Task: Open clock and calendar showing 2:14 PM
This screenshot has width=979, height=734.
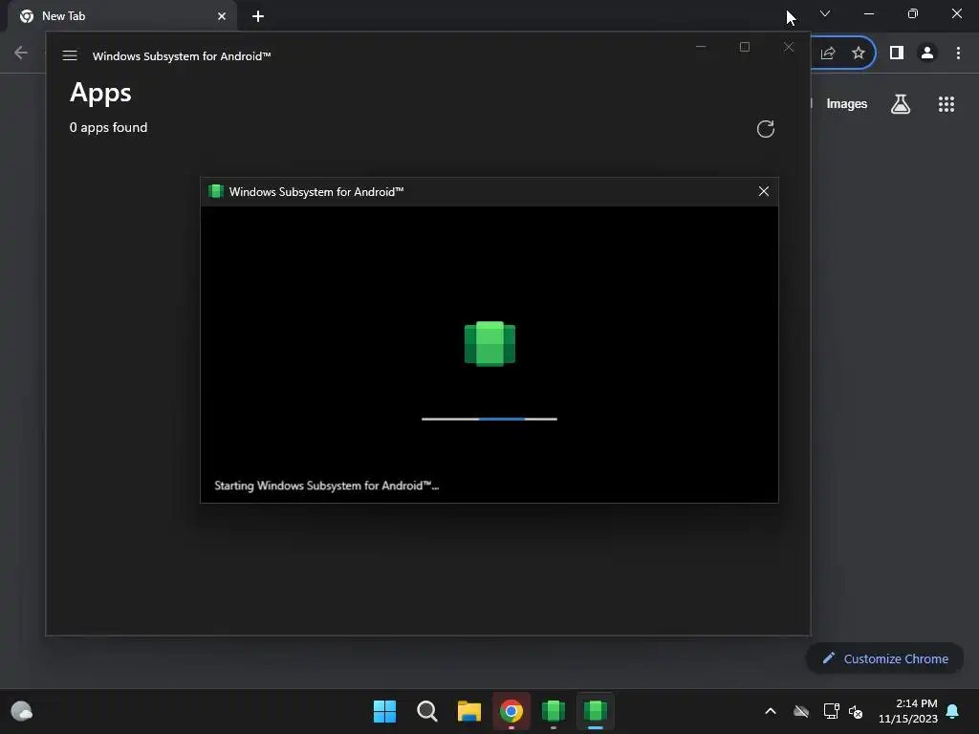Action: (x=908, y=711)
